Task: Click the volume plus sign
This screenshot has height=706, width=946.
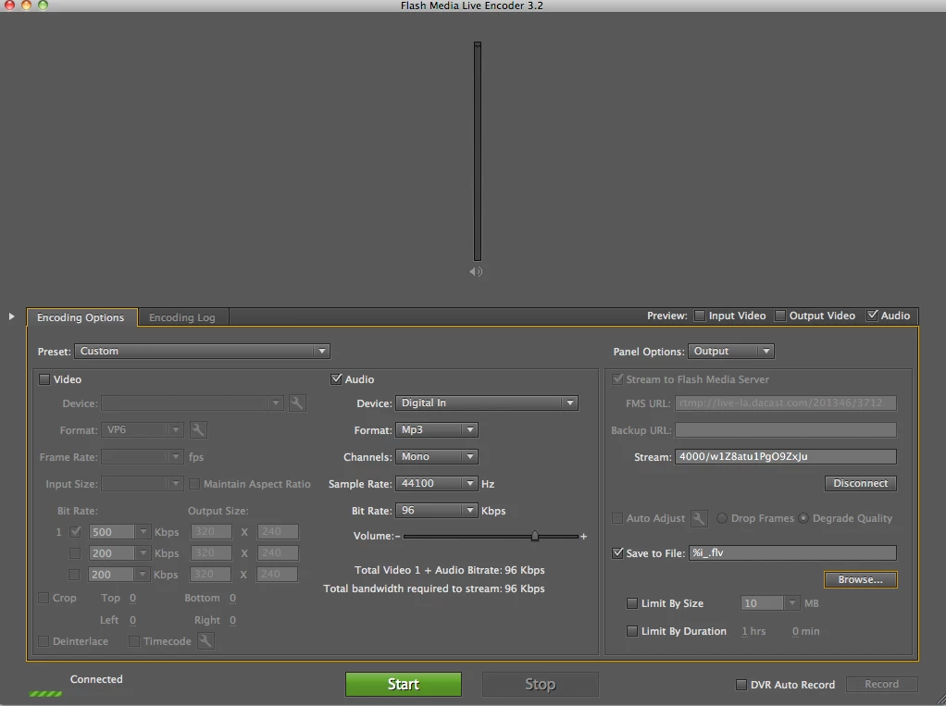Action: pos(583,536)
